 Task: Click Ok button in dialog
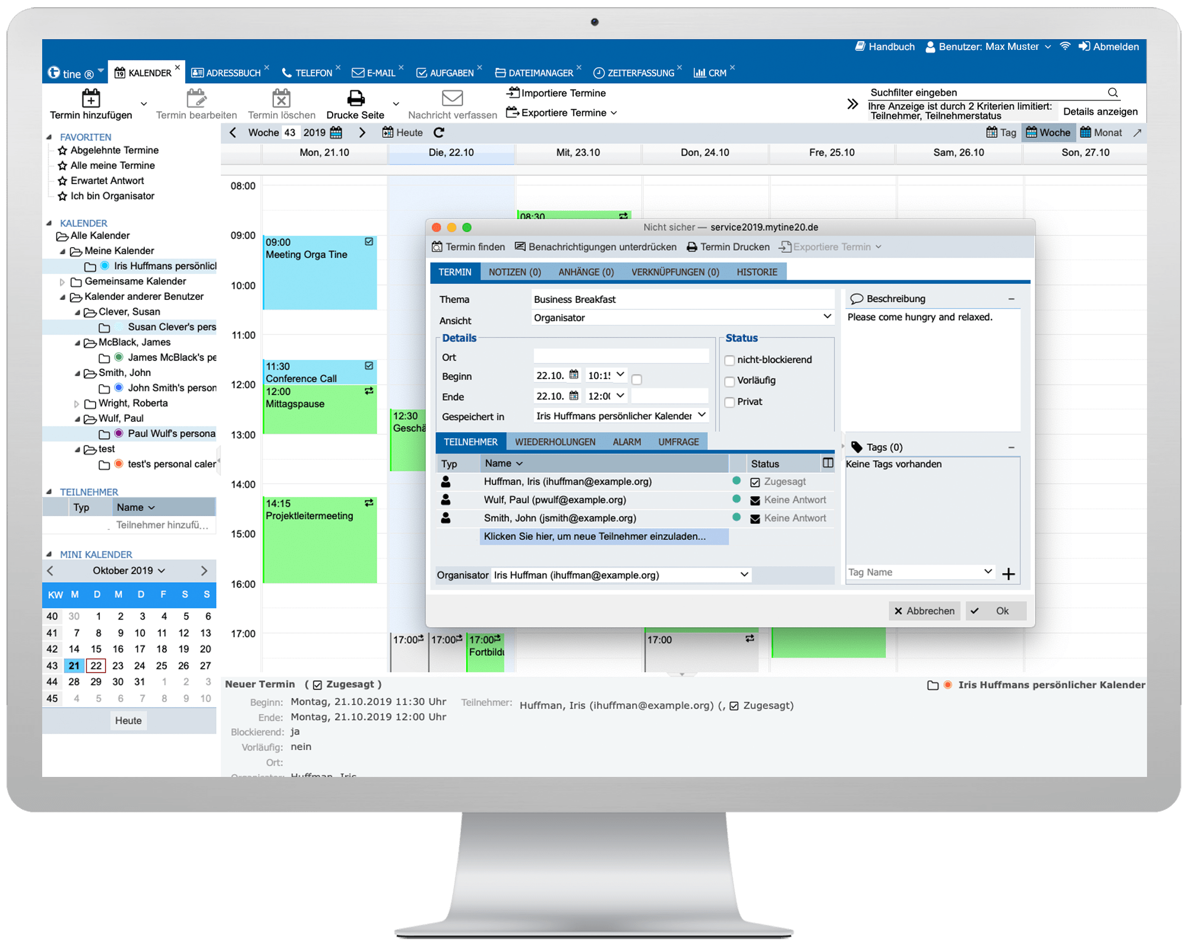pos(996,611)
